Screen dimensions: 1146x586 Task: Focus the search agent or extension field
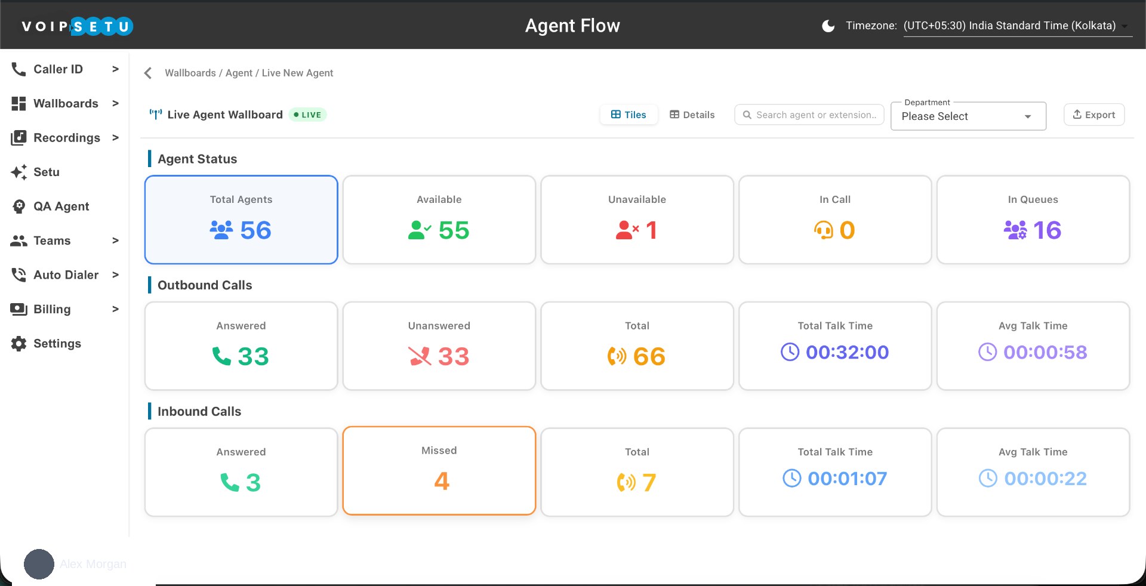click(x=809, y=115)
